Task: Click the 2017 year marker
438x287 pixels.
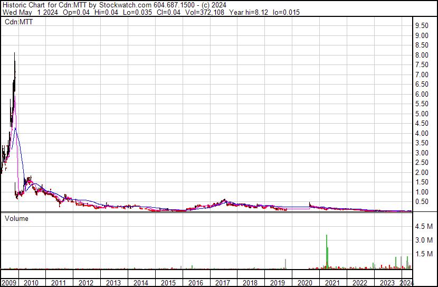Action: click(x=223, y=282)
